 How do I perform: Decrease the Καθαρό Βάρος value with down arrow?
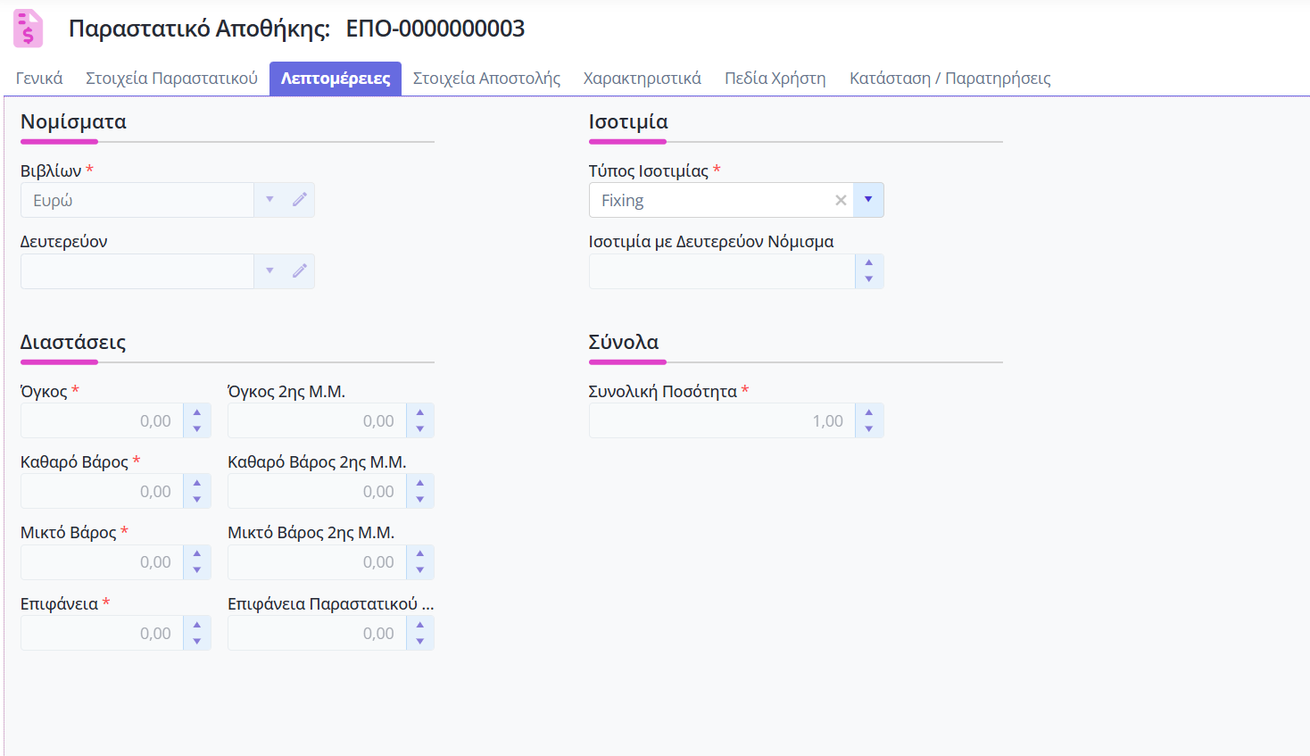point(197,500)
